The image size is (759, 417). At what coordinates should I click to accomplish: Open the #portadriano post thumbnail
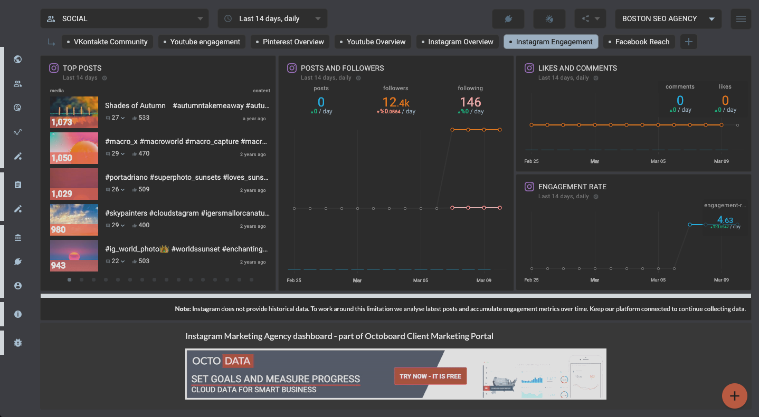[x=74, y=183]
